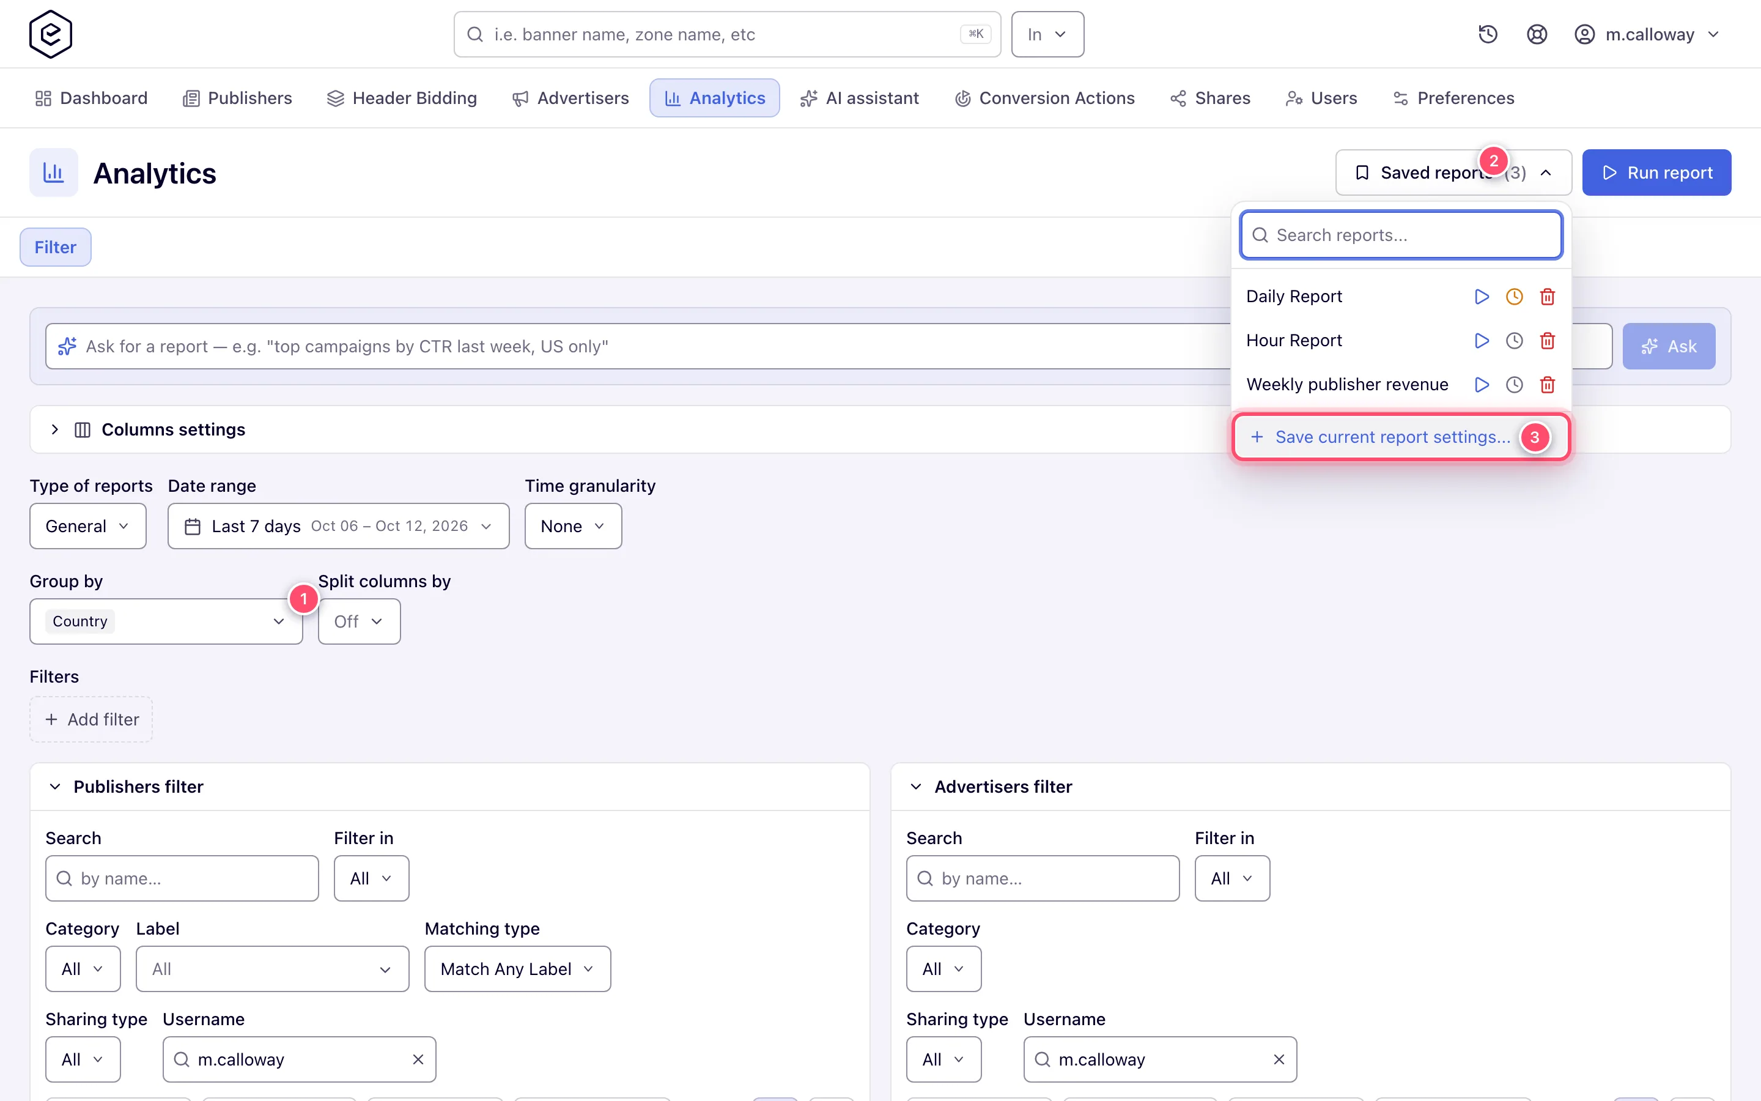The width and height of the screenshot is (1761, 1101).
Task: Open the Group by Country dropdown
Action: (166, 621)
